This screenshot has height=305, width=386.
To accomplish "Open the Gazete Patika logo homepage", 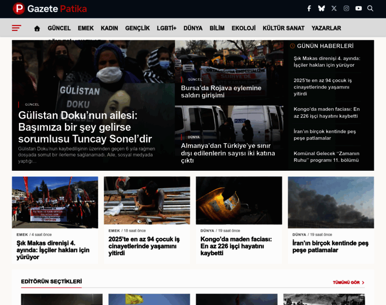I will pyautogui.click(x=50, y=9).
